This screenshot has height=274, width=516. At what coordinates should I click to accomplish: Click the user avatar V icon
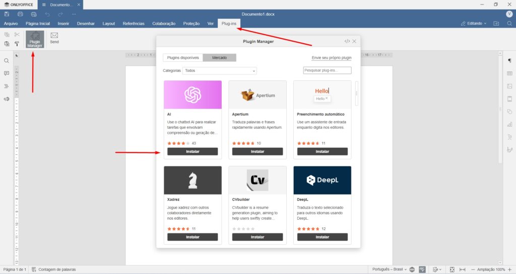[509, 14]
